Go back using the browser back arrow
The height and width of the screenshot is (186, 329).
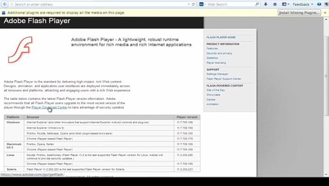pos(5,4)
